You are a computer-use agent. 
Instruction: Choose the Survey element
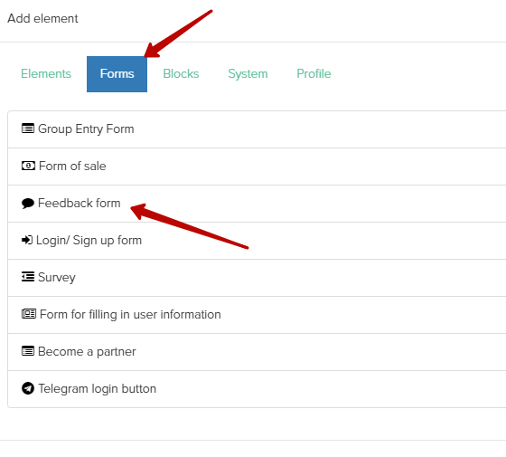tap(257, 278)
